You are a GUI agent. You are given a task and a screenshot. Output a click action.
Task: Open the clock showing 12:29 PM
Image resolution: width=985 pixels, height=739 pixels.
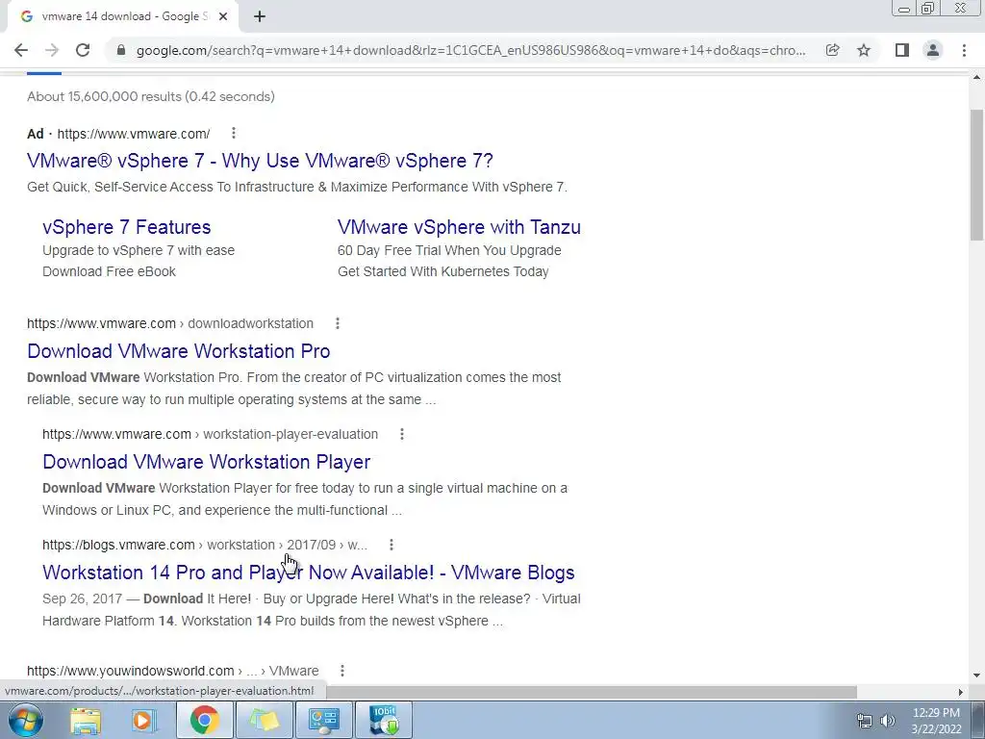click(936, 721)
